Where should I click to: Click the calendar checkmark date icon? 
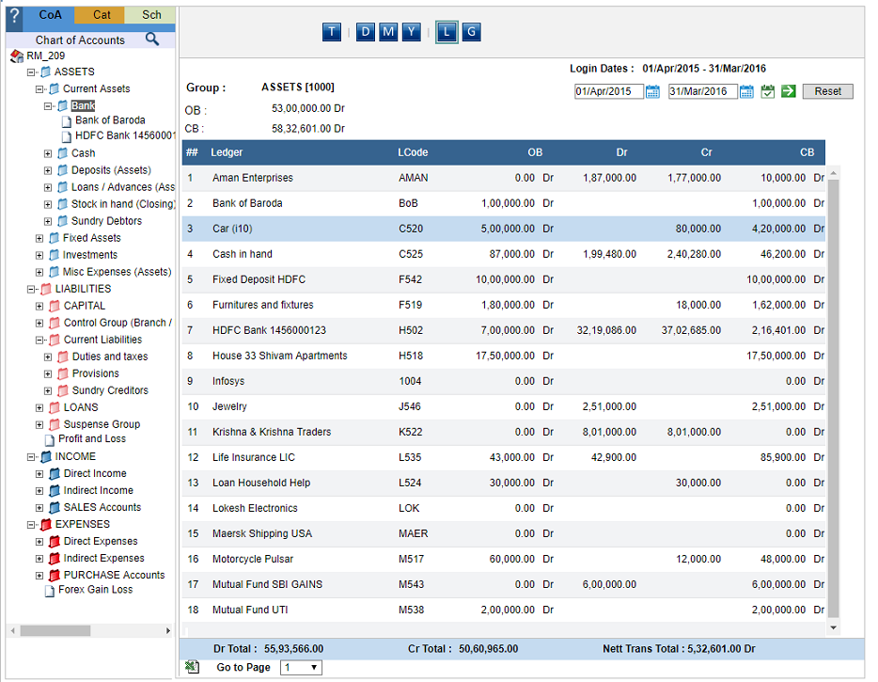coord(768,91)
